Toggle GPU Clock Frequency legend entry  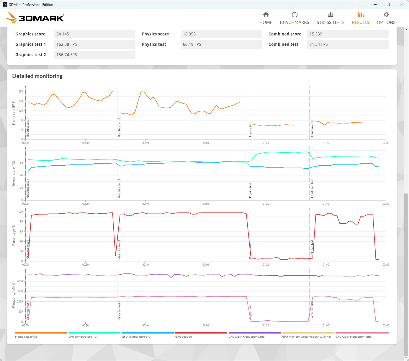click(x=354, y=336)
